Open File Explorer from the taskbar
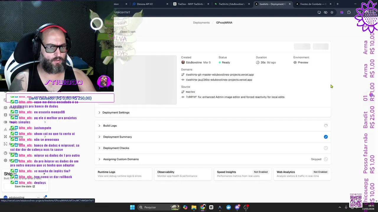This screenshot has height=212, width=378. click(x=194, y=207)
